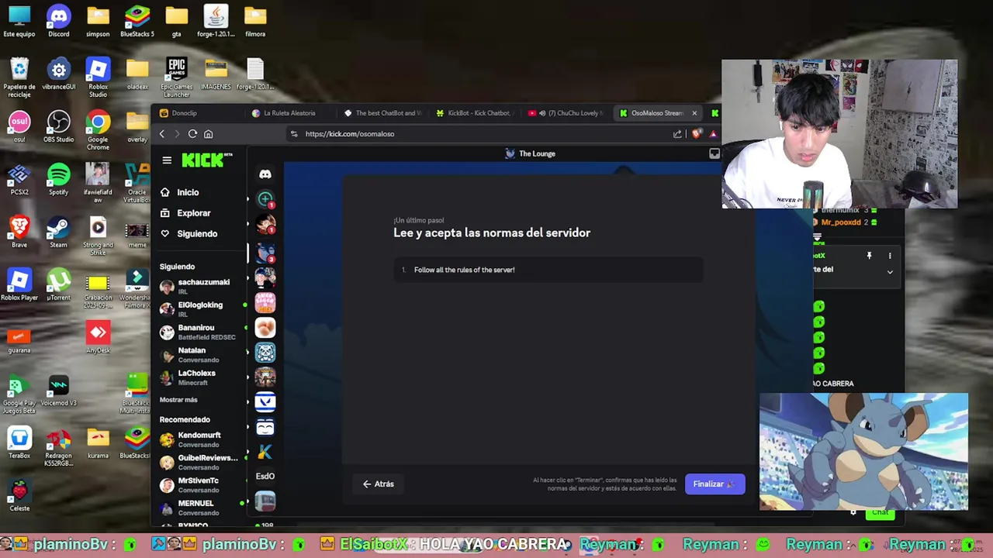This screenshot has height=558, width=993.
Task: Click the inbox icon beside The Lounge
Action: (x=714, y=153)
